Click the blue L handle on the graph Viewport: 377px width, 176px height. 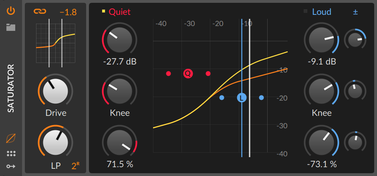click(x=242, y=97)
